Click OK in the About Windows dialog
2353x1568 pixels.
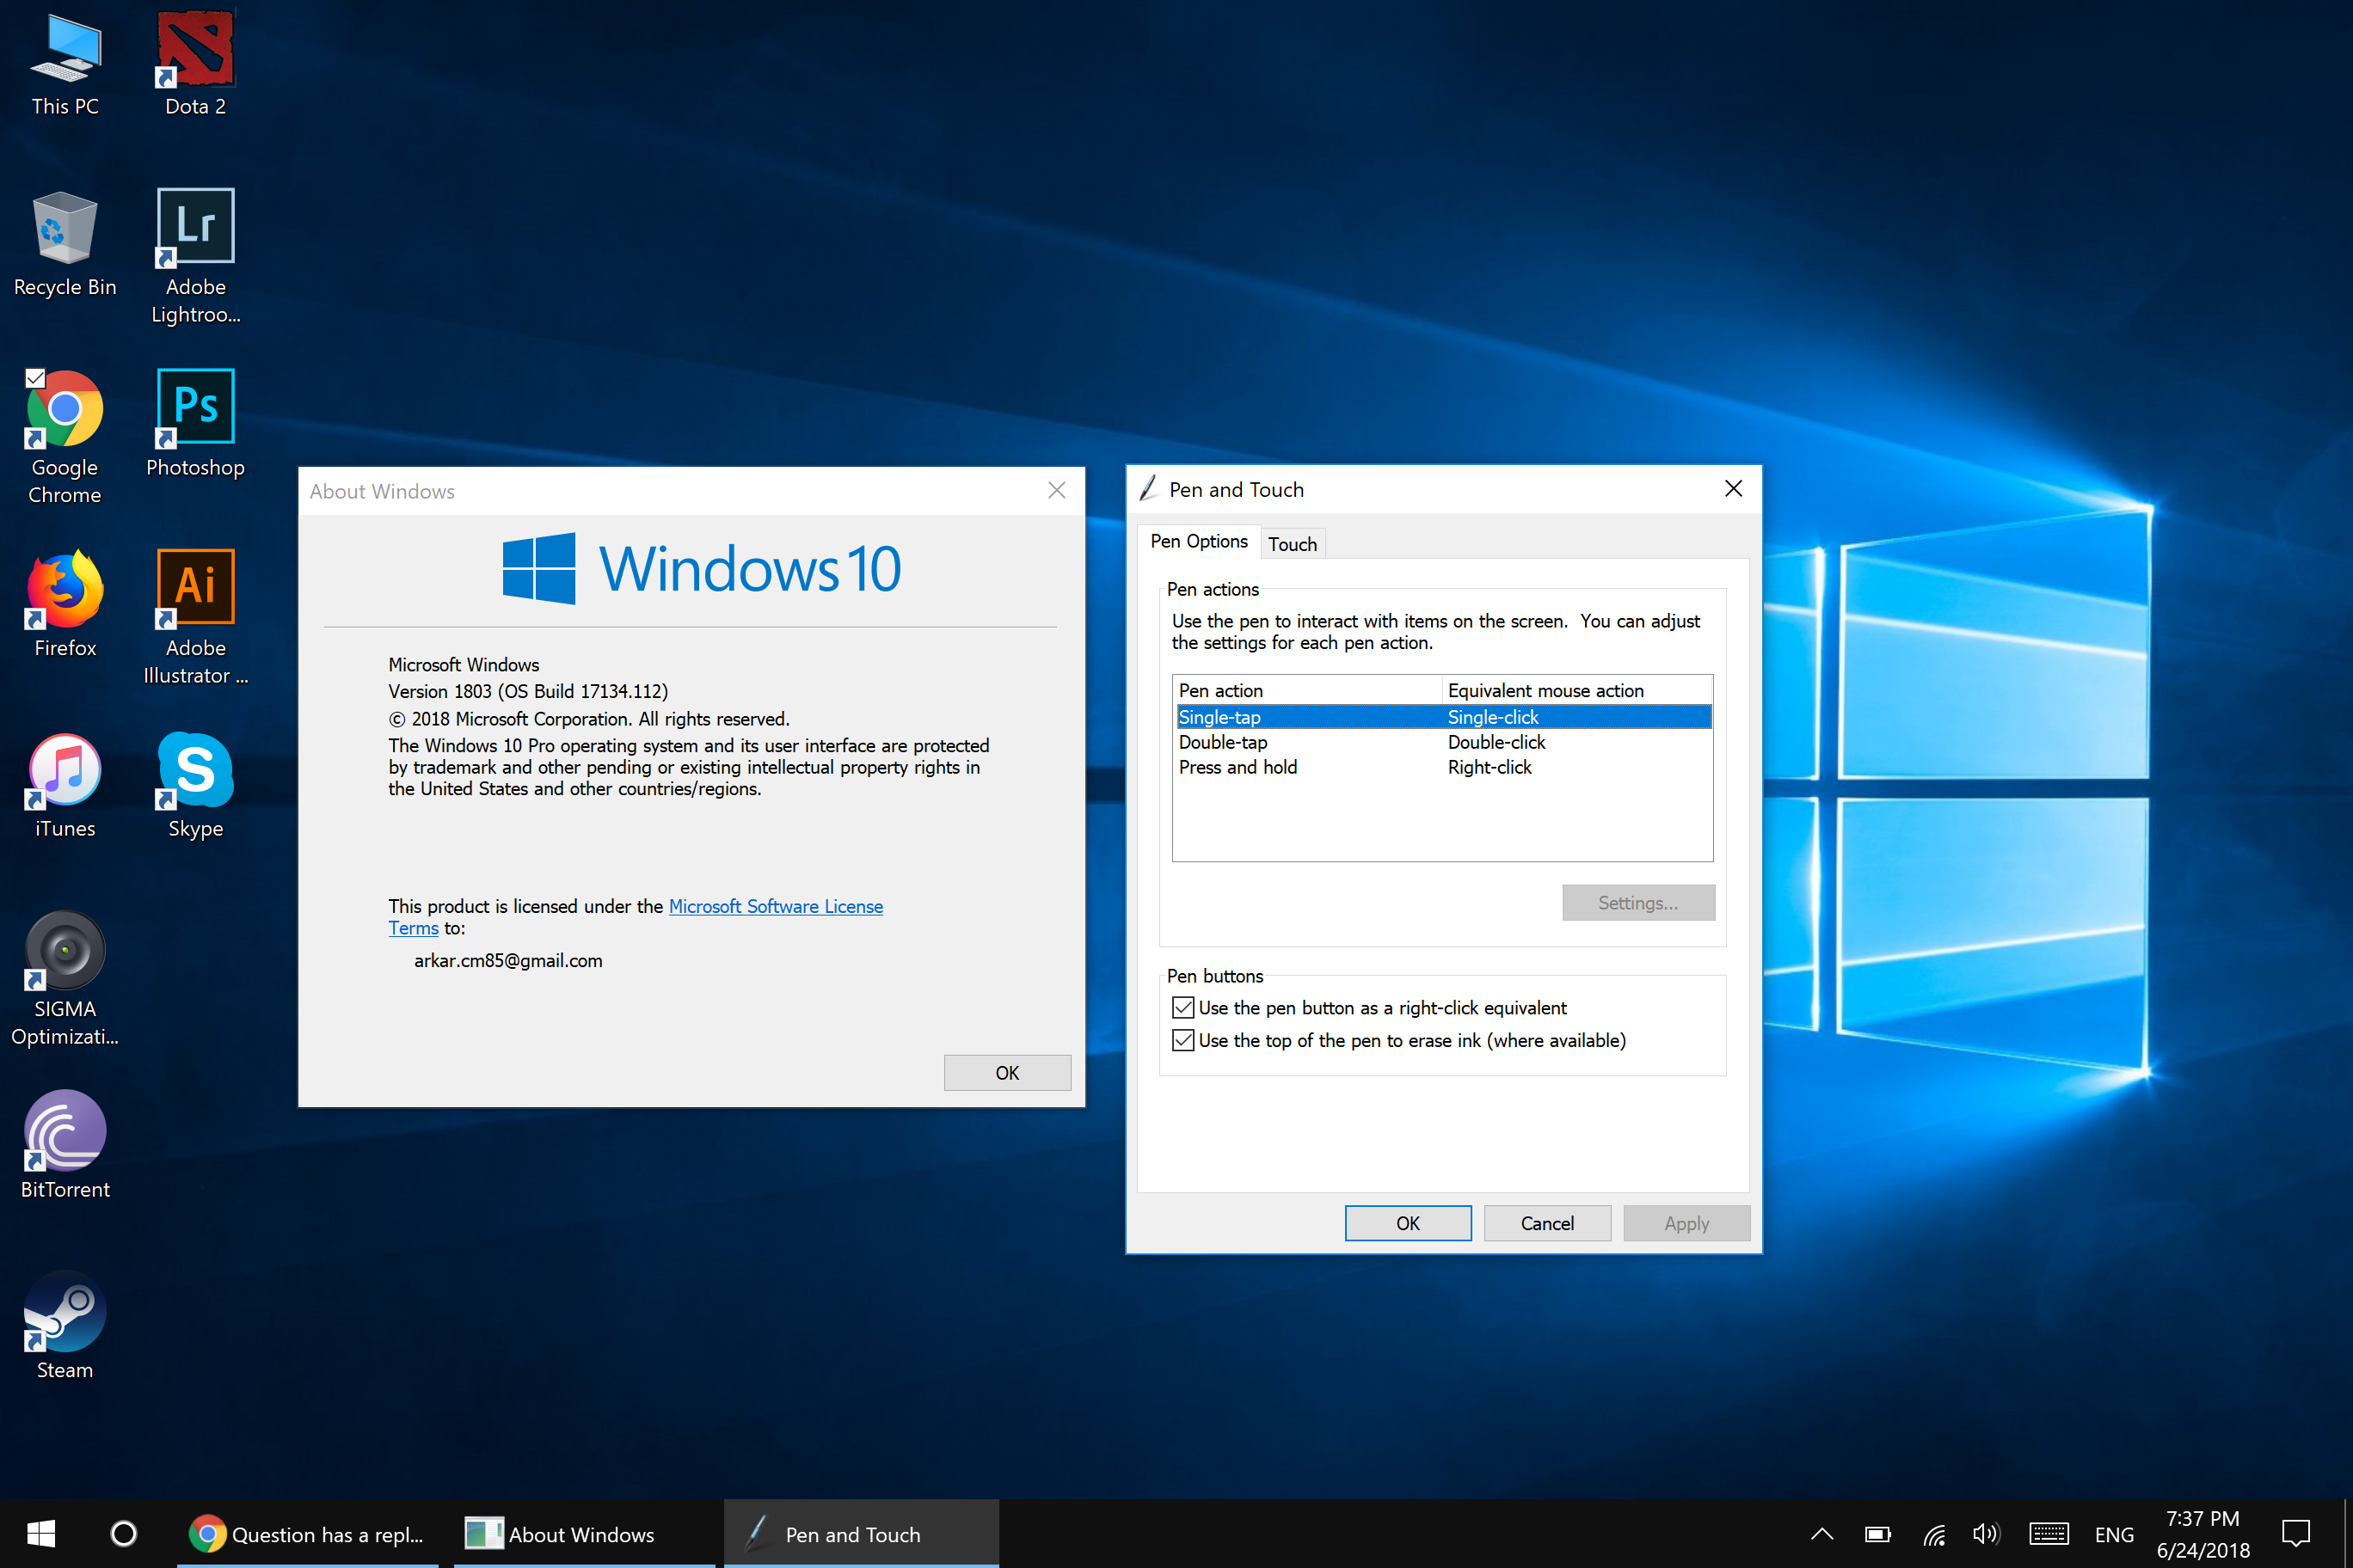click(1006, 1072)
